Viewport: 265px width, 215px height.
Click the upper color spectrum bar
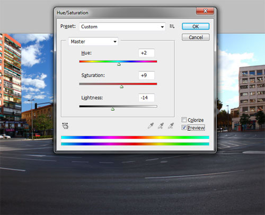point(135,137)
